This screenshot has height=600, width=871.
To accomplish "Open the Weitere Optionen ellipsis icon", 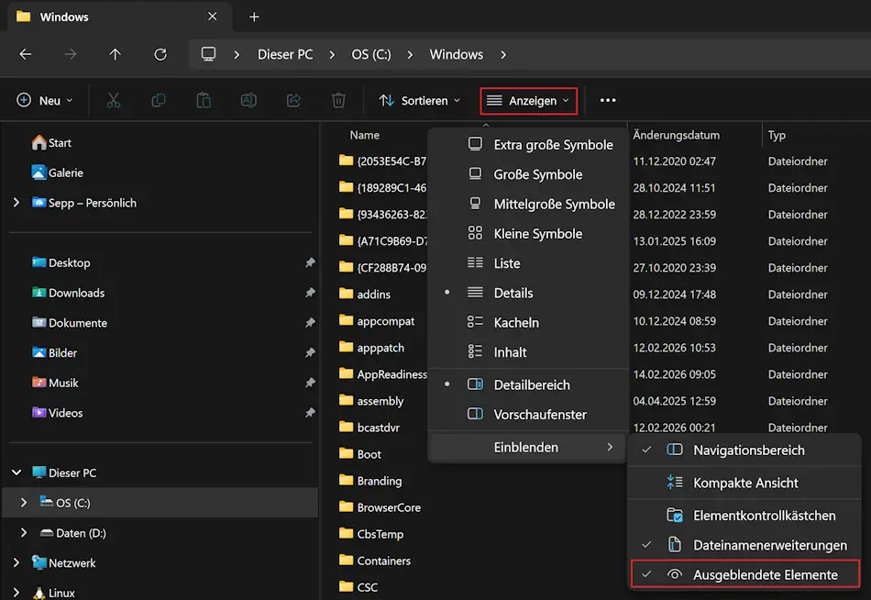I will 607,100.
